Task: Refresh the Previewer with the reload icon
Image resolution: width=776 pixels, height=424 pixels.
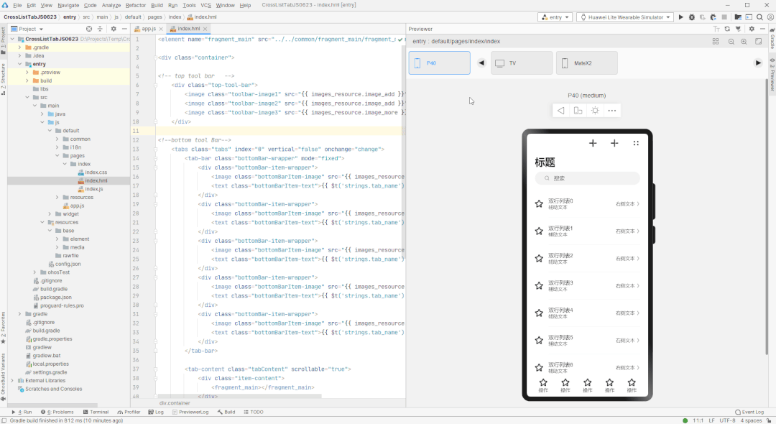Action: pos(726,29)
